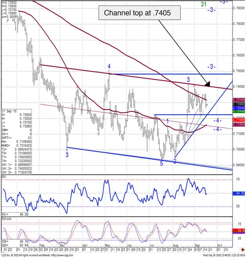Select the wave 3 label at August peak
Screen dimensions: 247x260
click(x=188, y=80)
